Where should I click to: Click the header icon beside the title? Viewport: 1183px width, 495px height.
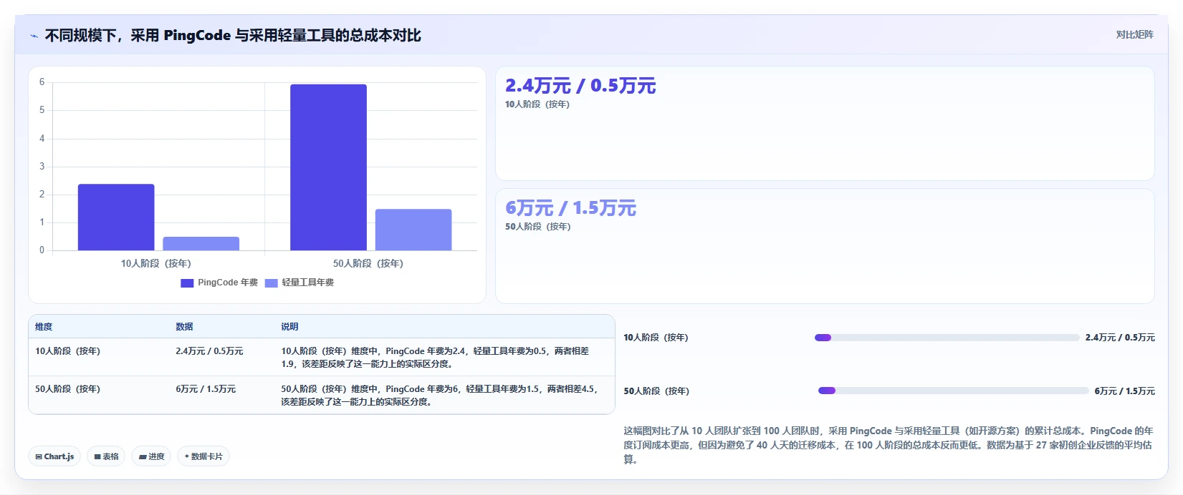34,36
